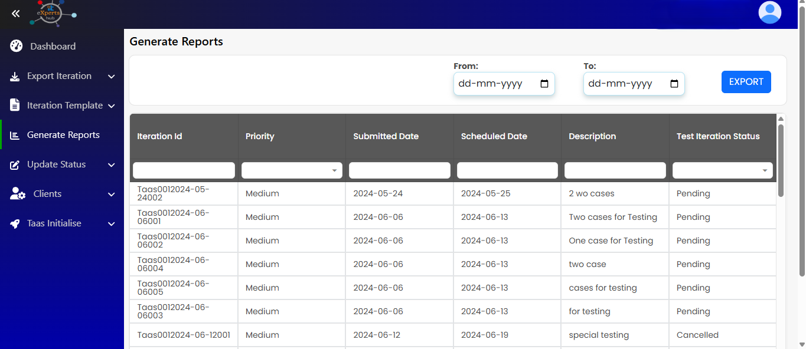Expand the Export Iteration submenu chevron
This screenshot has height=349, width=806.
111,77
